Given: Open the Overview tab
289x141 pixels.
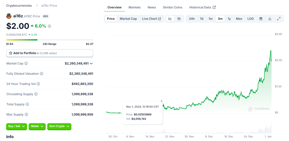Looking at the screenshot, I should point(114,7).
